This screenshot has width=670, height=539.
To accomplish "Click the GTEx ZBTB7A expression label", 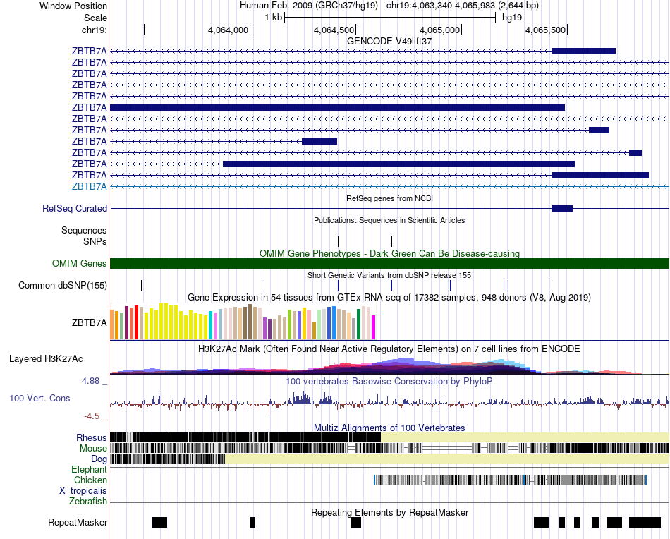I will [89, 322].
